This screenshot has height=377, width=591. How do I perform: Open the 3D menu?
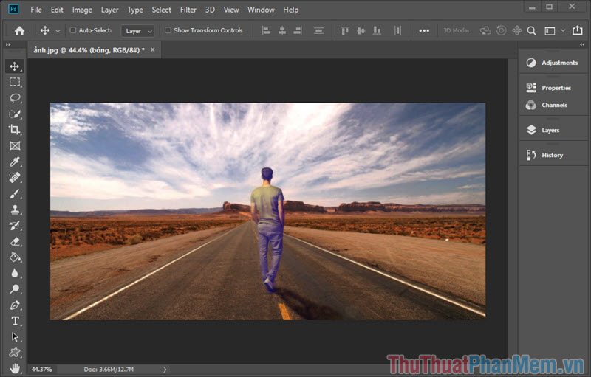(x=210, y=10)
